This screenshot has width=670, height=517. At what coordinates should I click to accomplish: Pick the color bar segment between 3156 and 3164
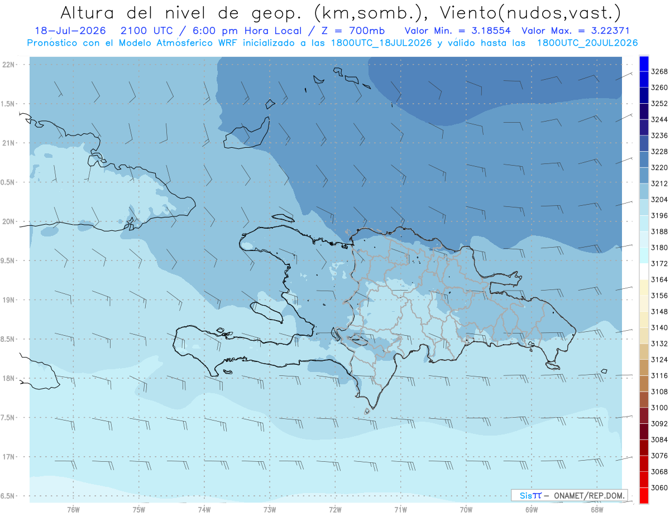pos(643,287)
